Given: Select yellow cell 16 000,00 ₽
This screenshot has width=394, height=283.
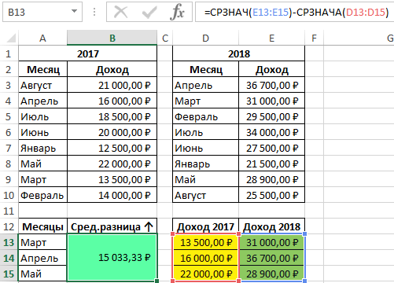Looking at the screenshot, I should point(206,258).
